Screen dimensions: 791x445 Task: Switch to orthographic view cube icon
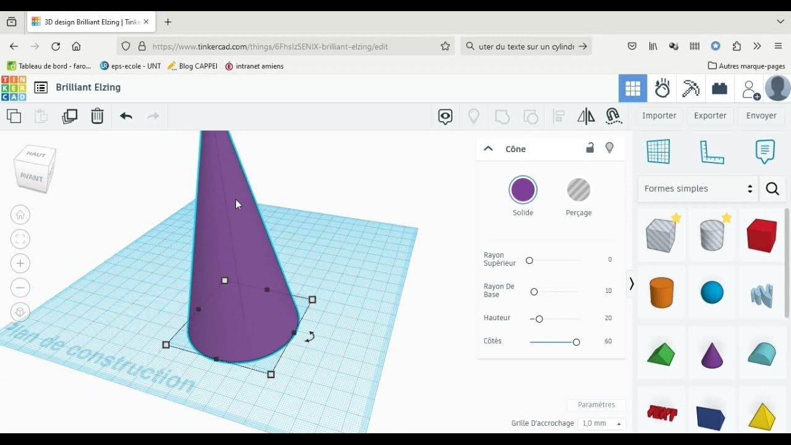(20, 312)
